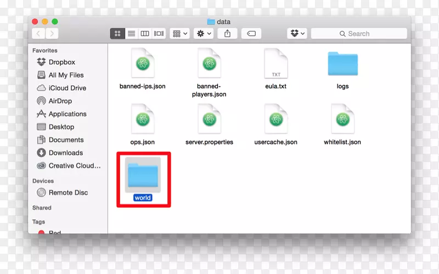Click the 'banned-ips.json' file name
Viewport: 439px width, 274px height.
click(143, 86)
